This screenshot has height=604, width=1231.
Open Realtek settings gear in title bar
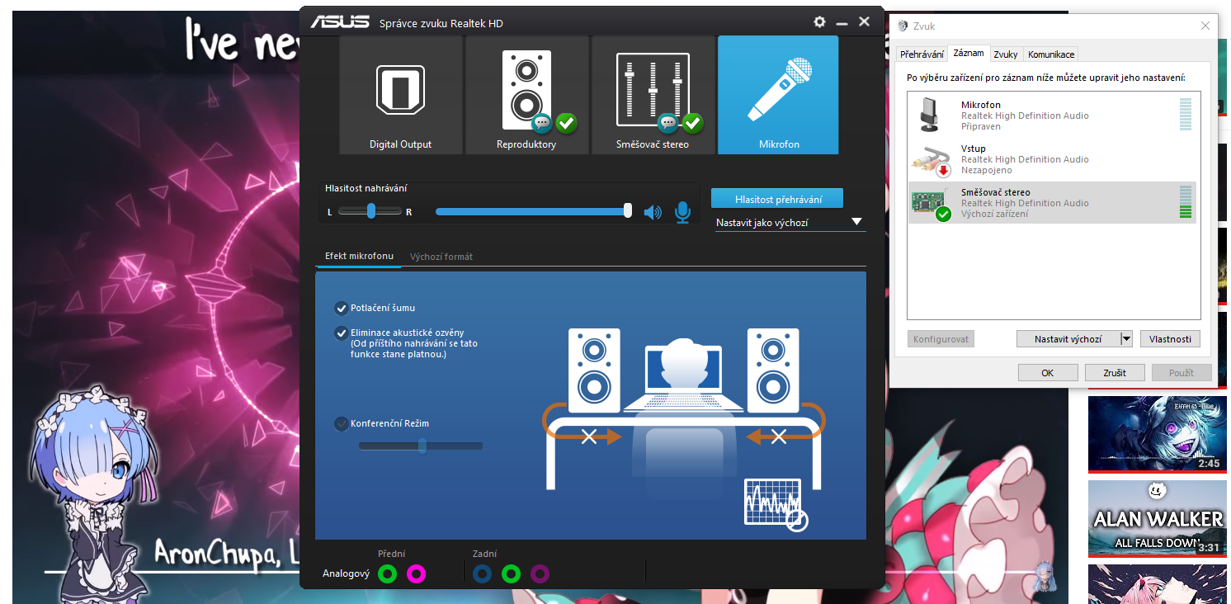pyautogui.click(x=819, y=22)
